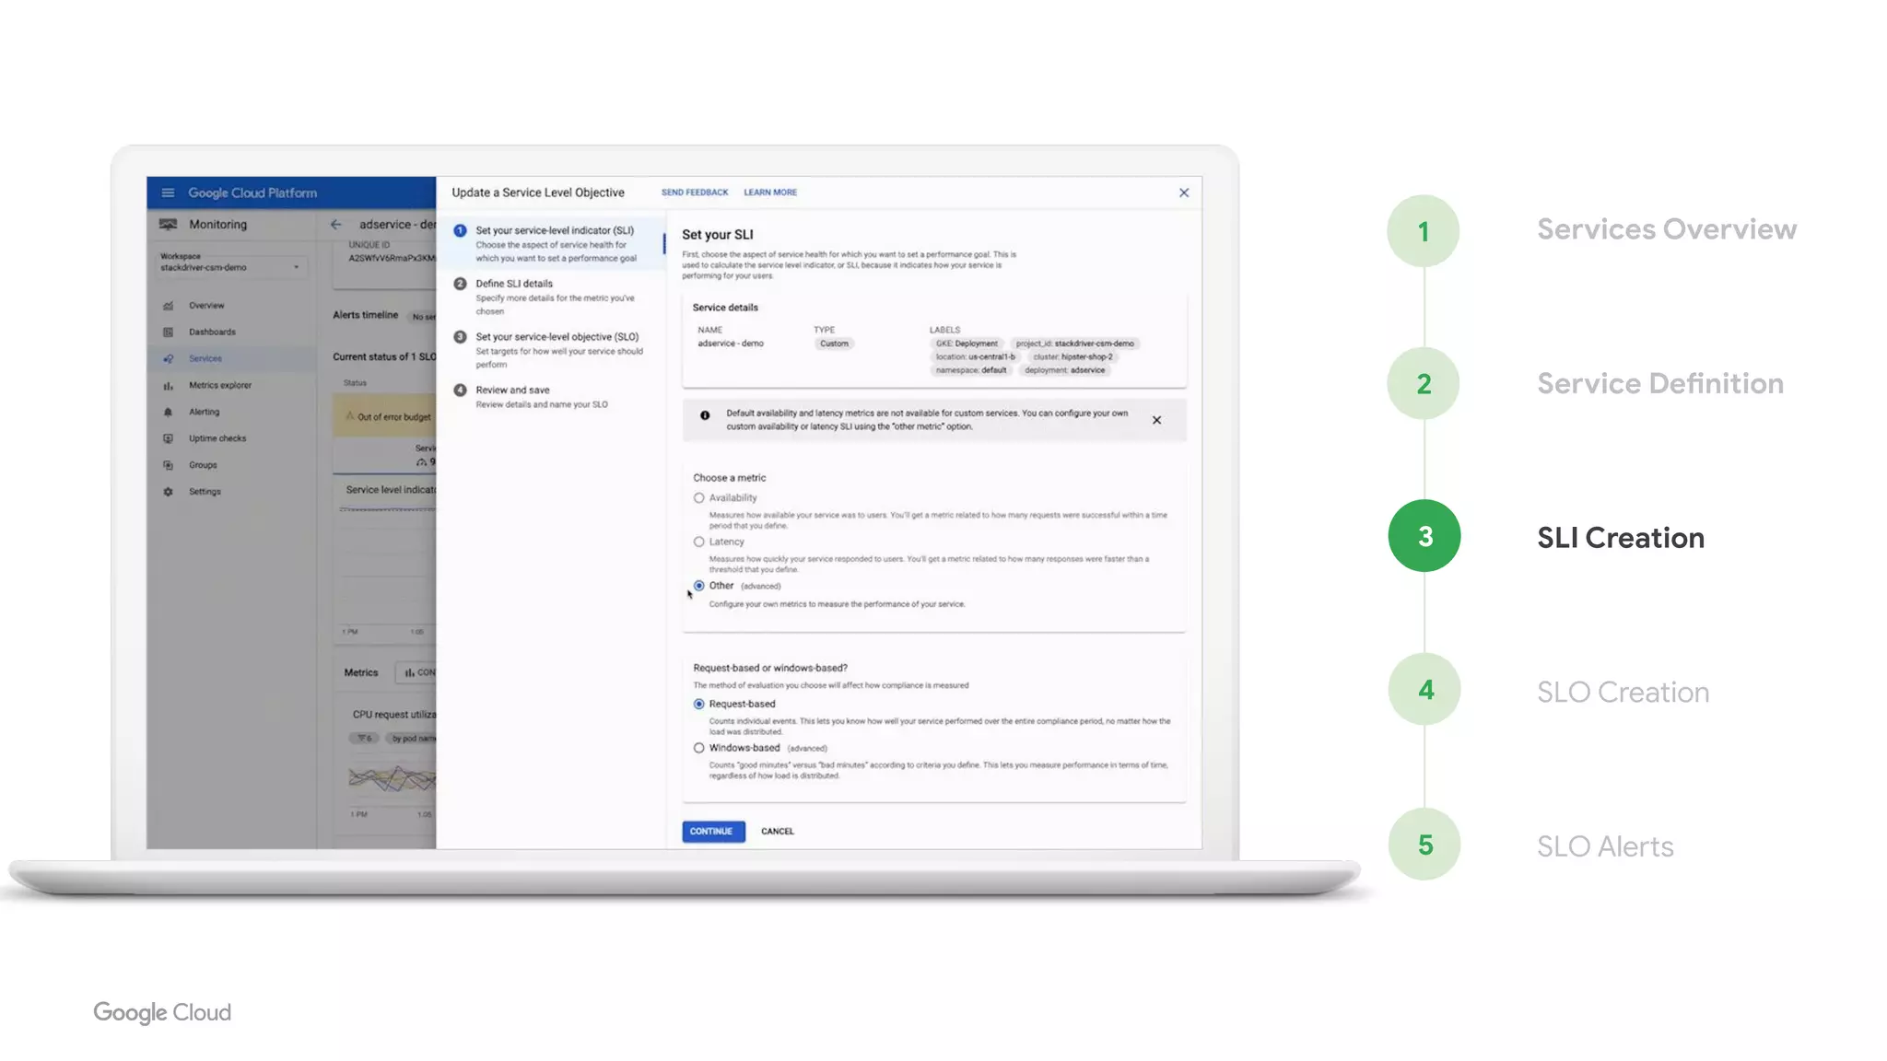Screen dimensions: 1887x1061
Task: Open Overview in the Monitoring sidebar
Action: click(206, 305)
